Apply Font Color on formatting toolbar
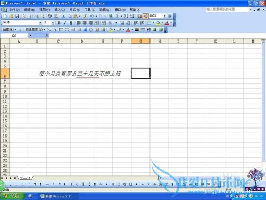Screen dimensions: 266x200 (x=167, y=23)
